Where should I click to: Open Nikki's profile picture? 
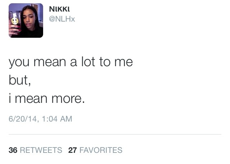pos(26,20)
